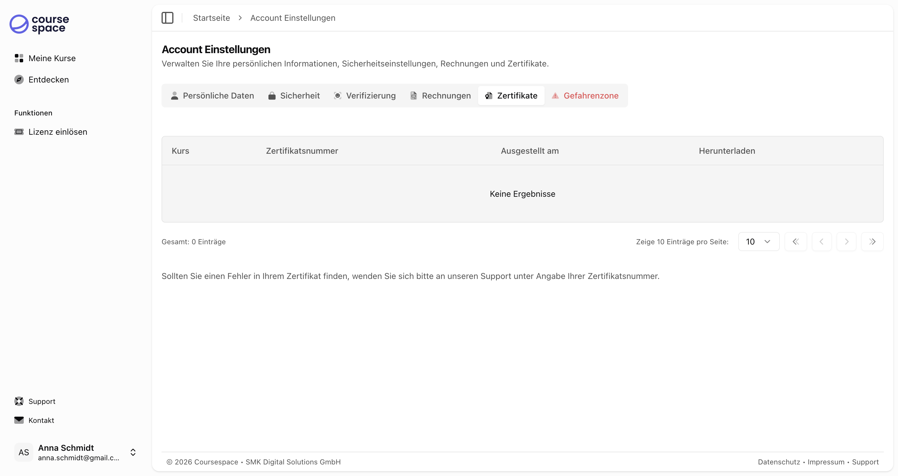The image size is (898, 476).
Task: Open the entries per page dropdown
Action: (758, 242)
